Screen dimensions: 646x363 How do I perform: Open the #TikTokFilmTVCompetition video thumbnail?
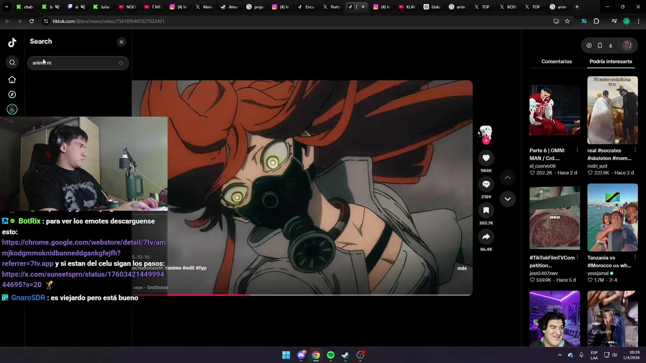point(555,217)
